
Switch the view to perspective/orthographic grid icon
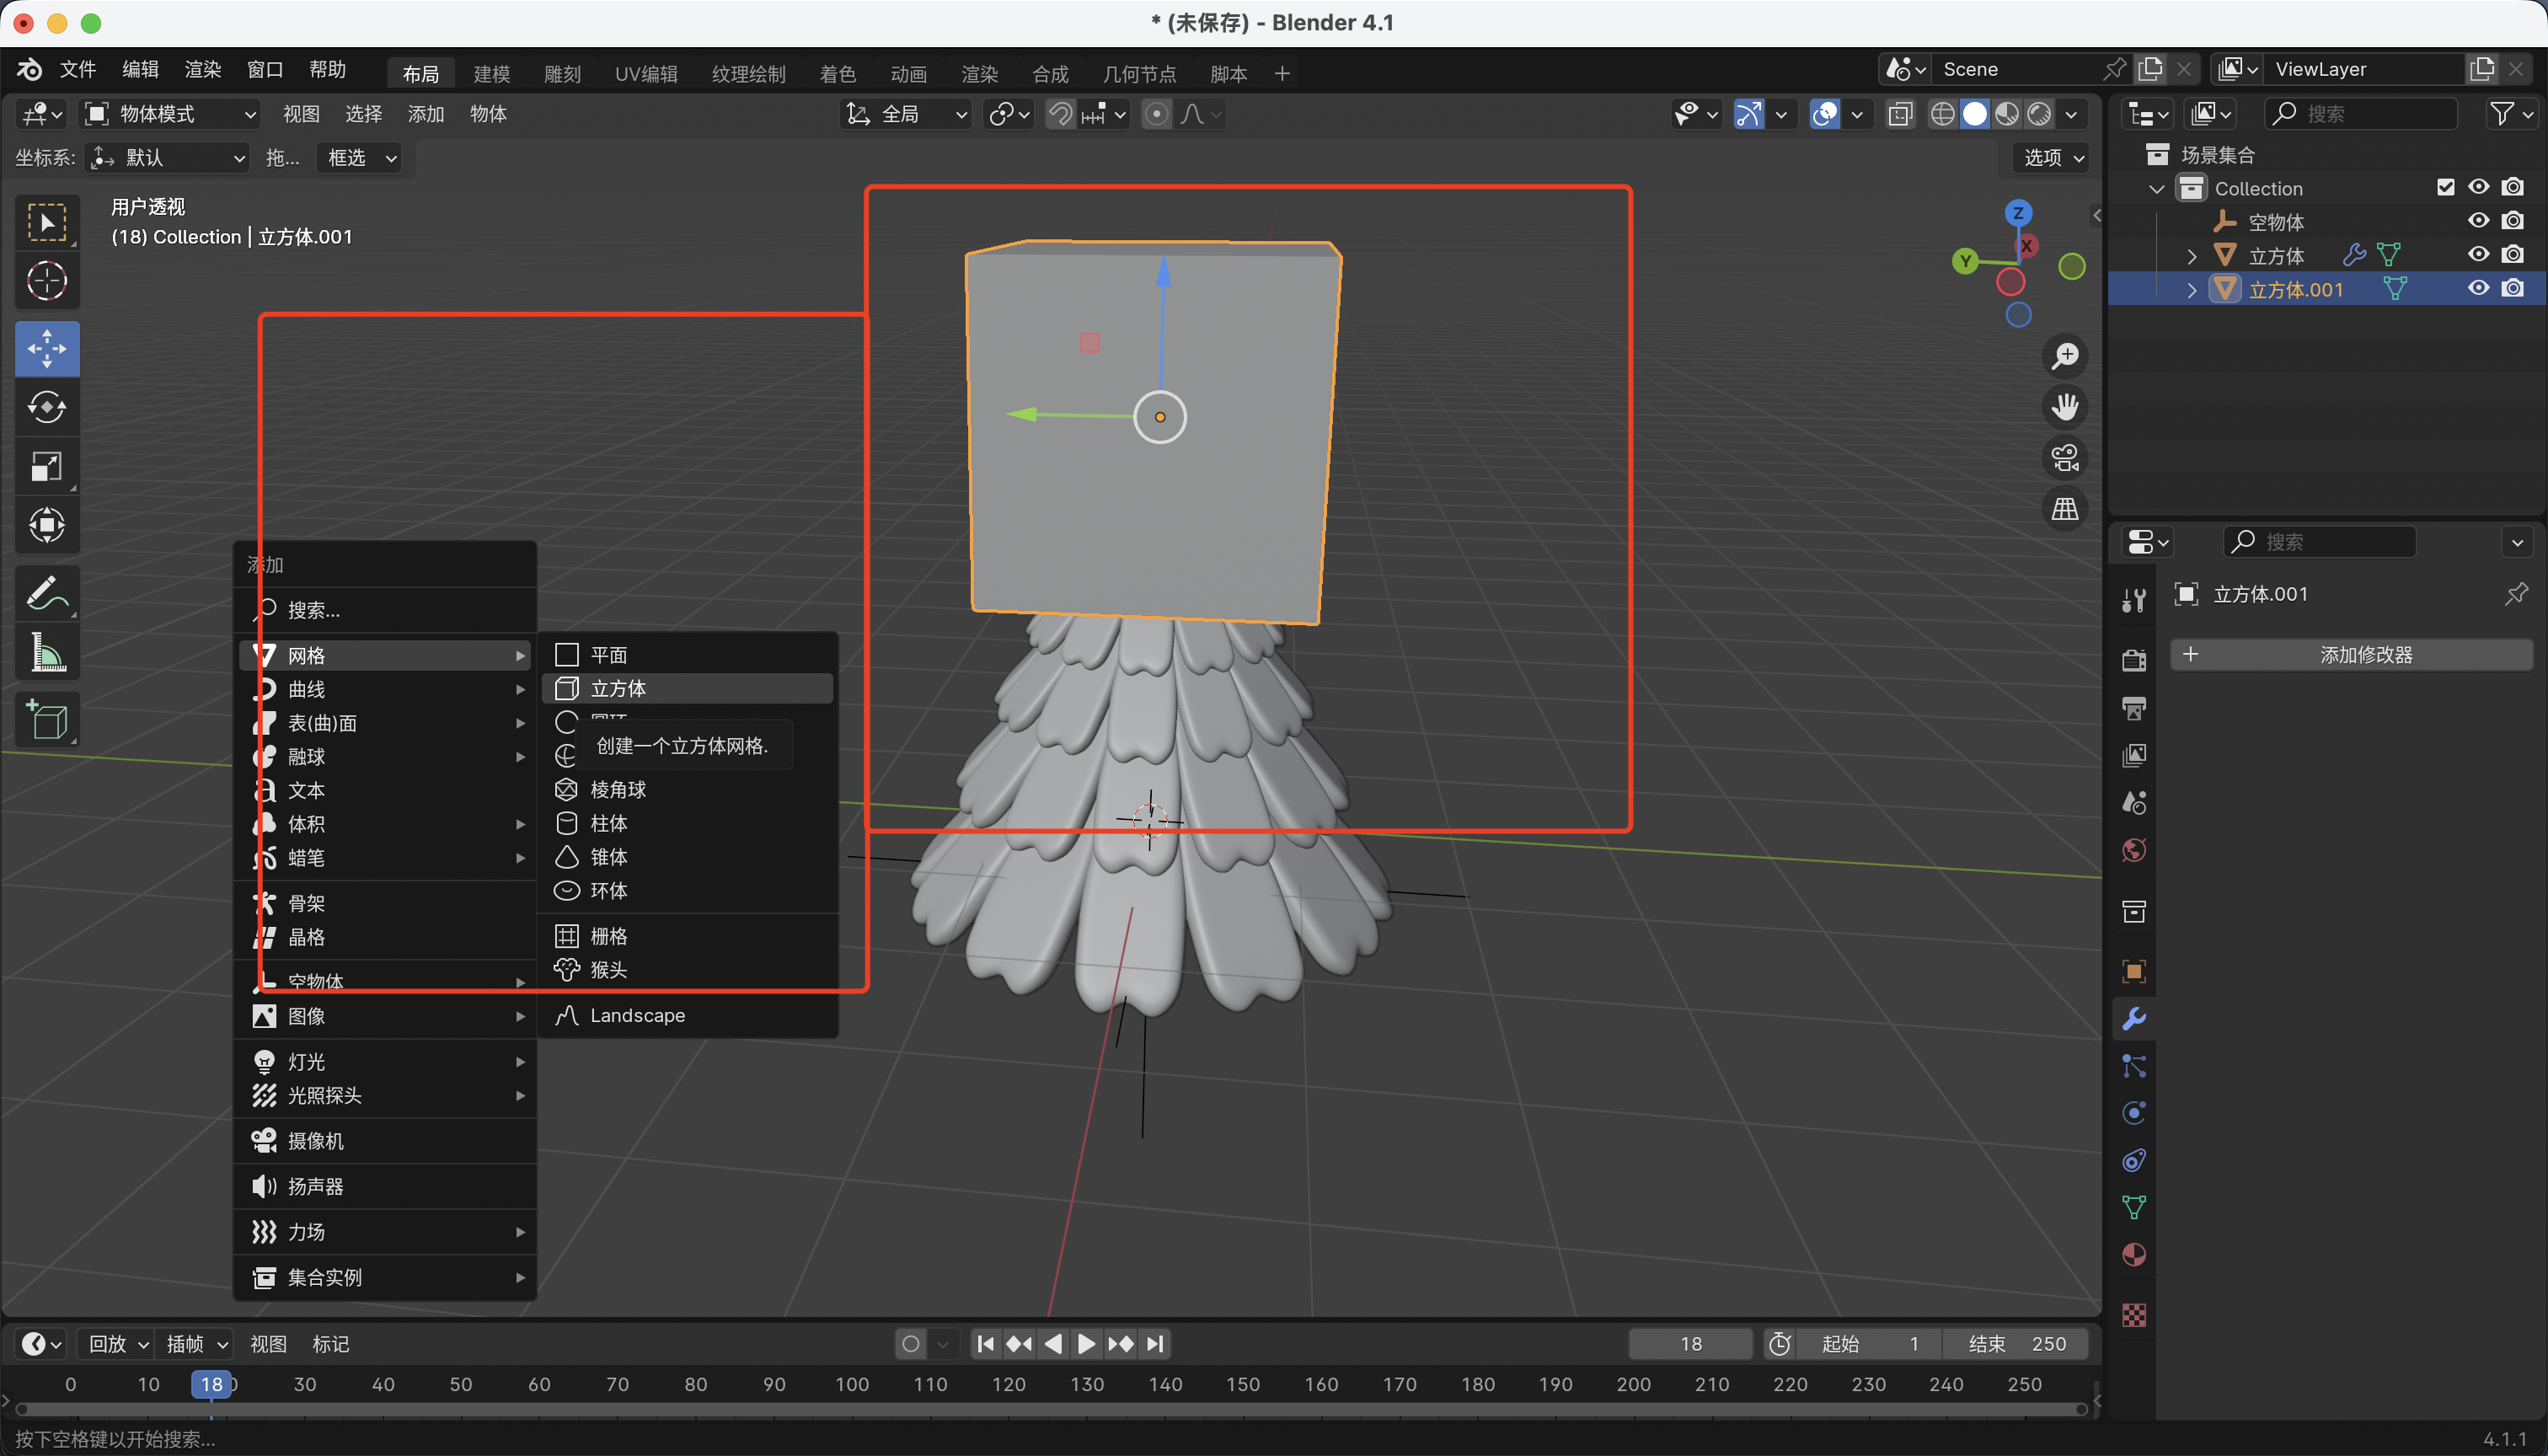(x=2065, y=509)
